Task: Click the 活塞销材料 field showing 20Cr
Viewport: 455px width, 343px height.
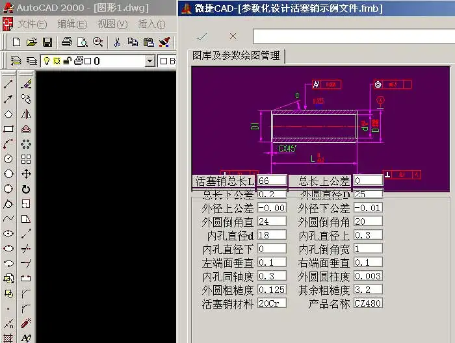Action: [272, 303]
